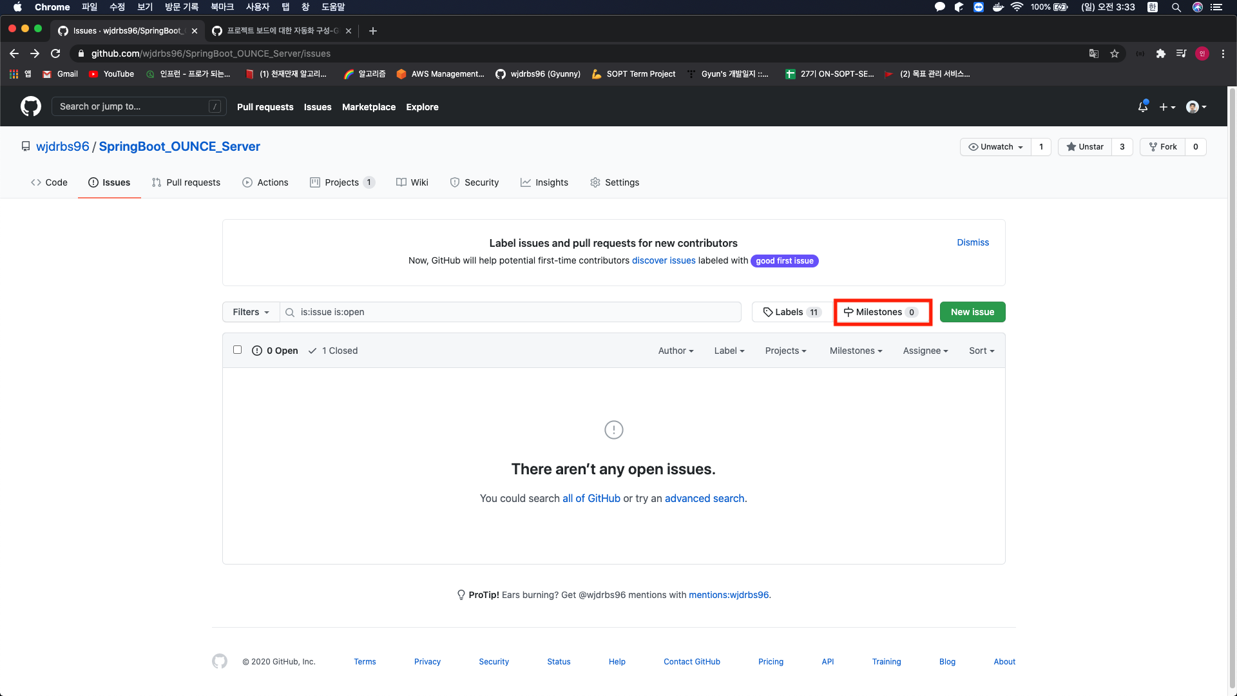Switch to the Pull requests repository tab
Image resolution: width=1237 pixels, height=696 pixels.
(186, 182)
